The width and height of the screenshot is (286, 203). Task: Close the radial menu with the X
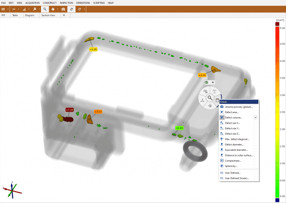tap(213, 82)
